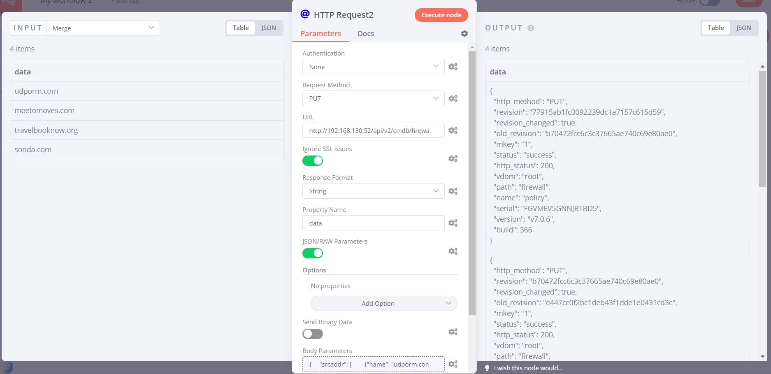Click the OUTPUT table data column header
771x374 pixels.
[617, 72]
